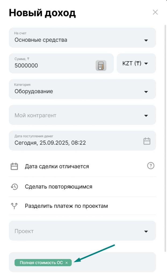This screenshot has height=275, width=167.
Task: Remove the 'Полная стоимость ОС' tag
Action: (x=67, y=263)
